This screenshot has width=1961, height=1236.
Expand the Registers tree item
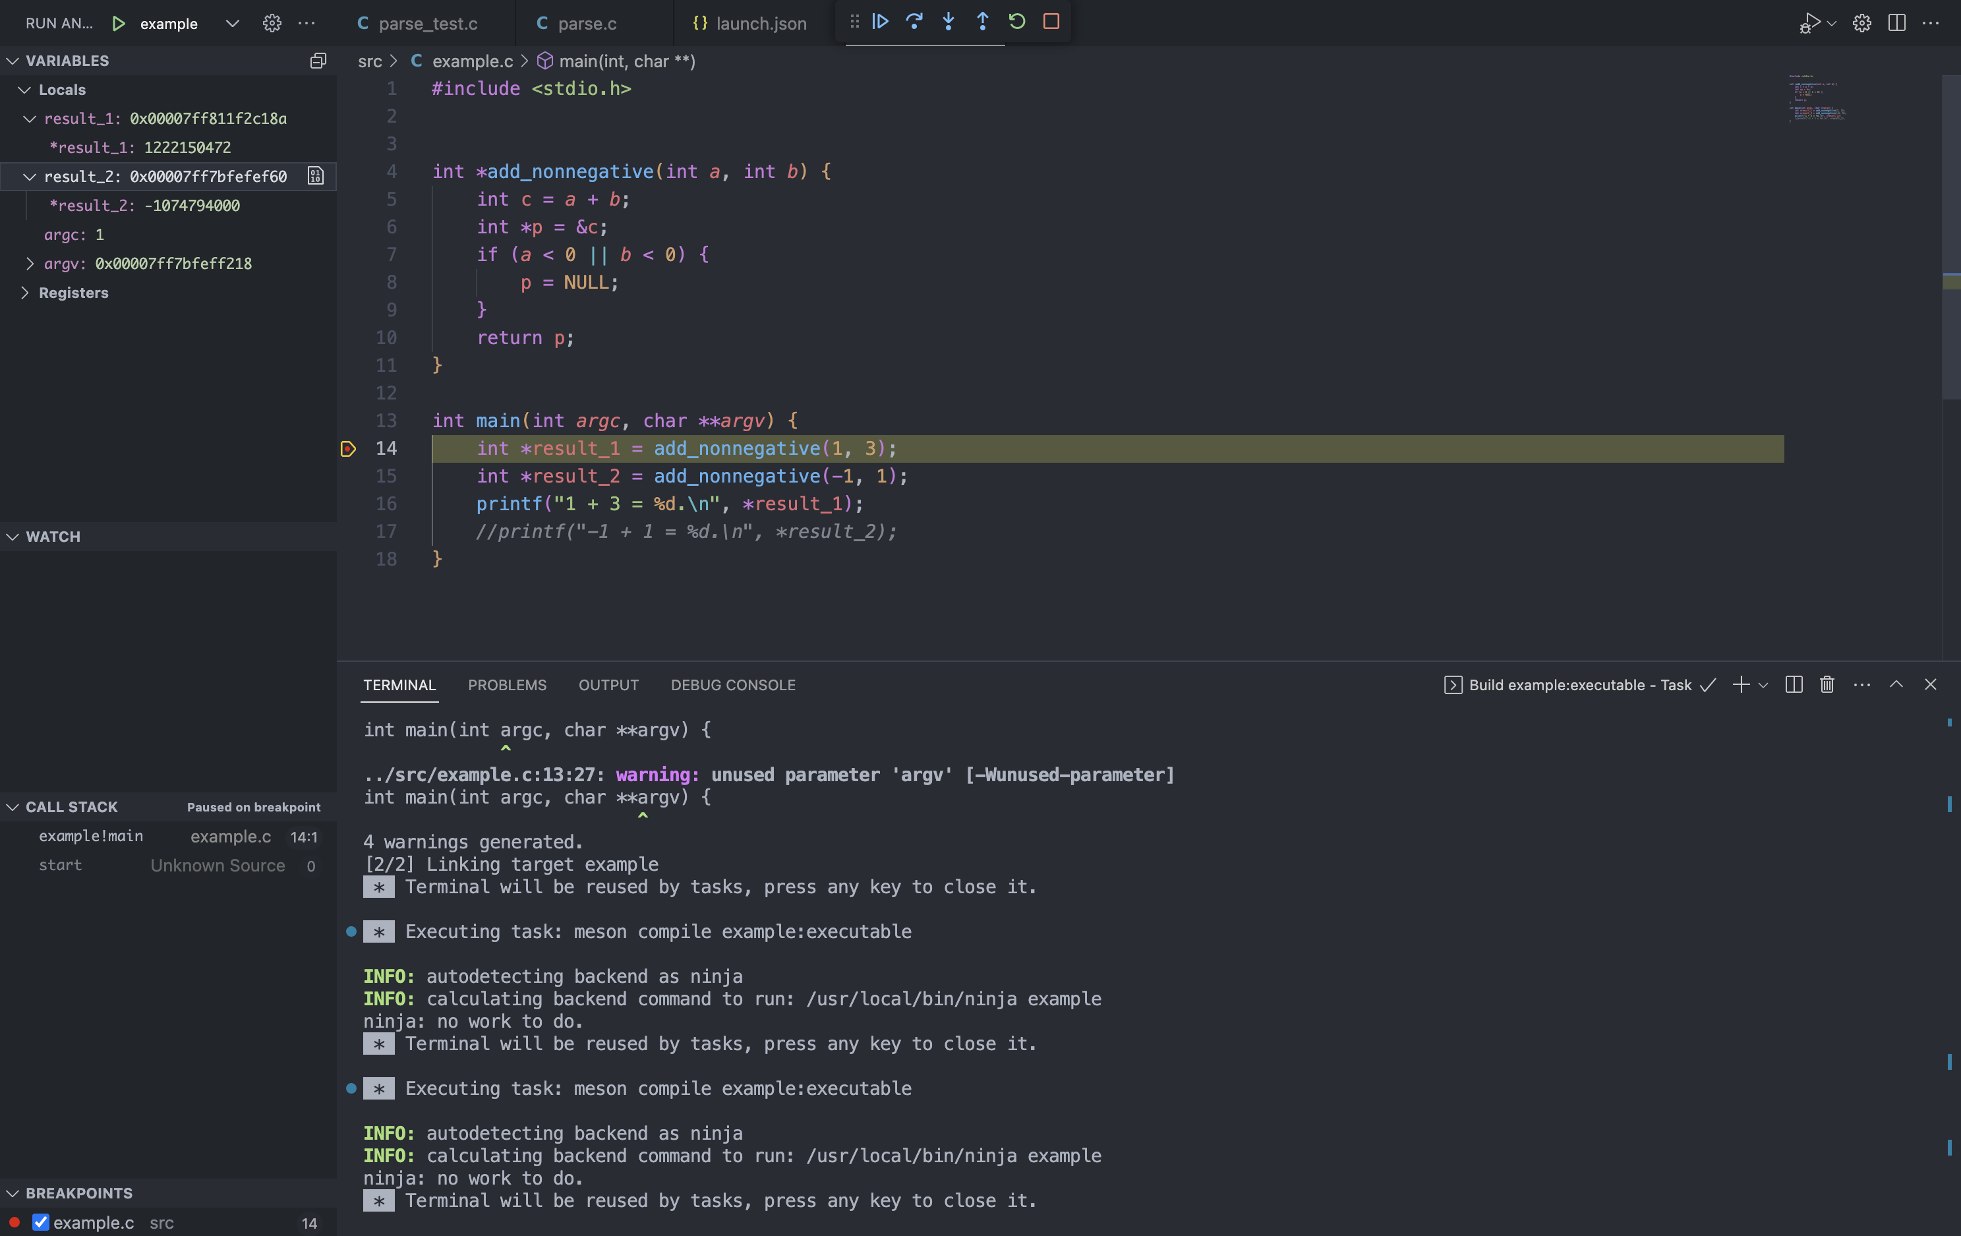tap(24, 292)
